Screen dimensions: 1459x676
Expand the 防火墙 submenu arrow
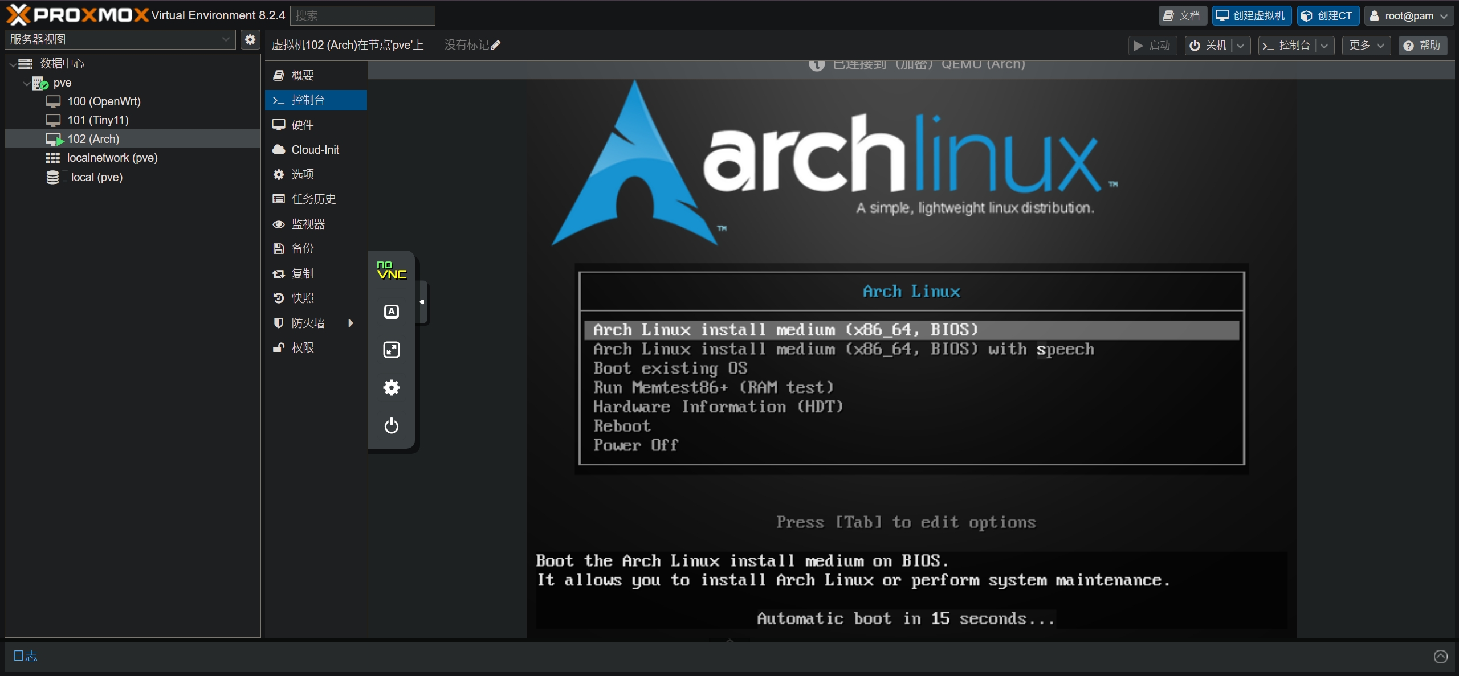(351, 323)
